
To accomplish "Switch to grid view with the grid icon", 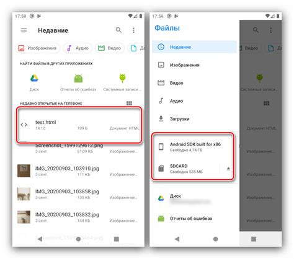I will click(129, 103).
